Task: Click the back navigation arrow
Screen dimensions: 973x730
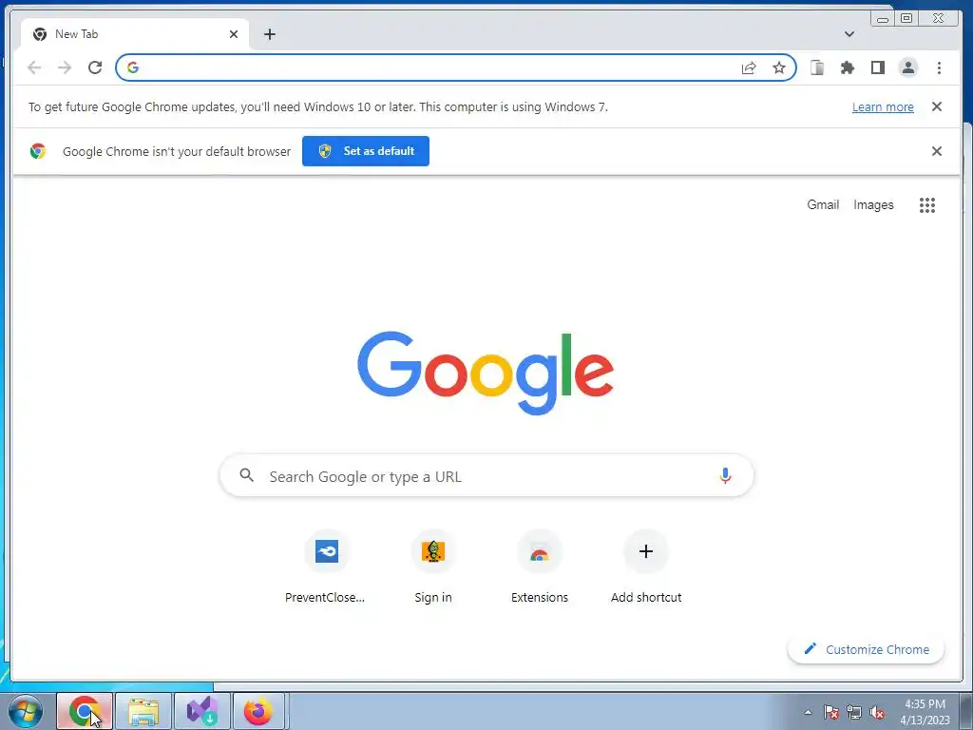Action: pyautogui.click(x=34, y=67)
